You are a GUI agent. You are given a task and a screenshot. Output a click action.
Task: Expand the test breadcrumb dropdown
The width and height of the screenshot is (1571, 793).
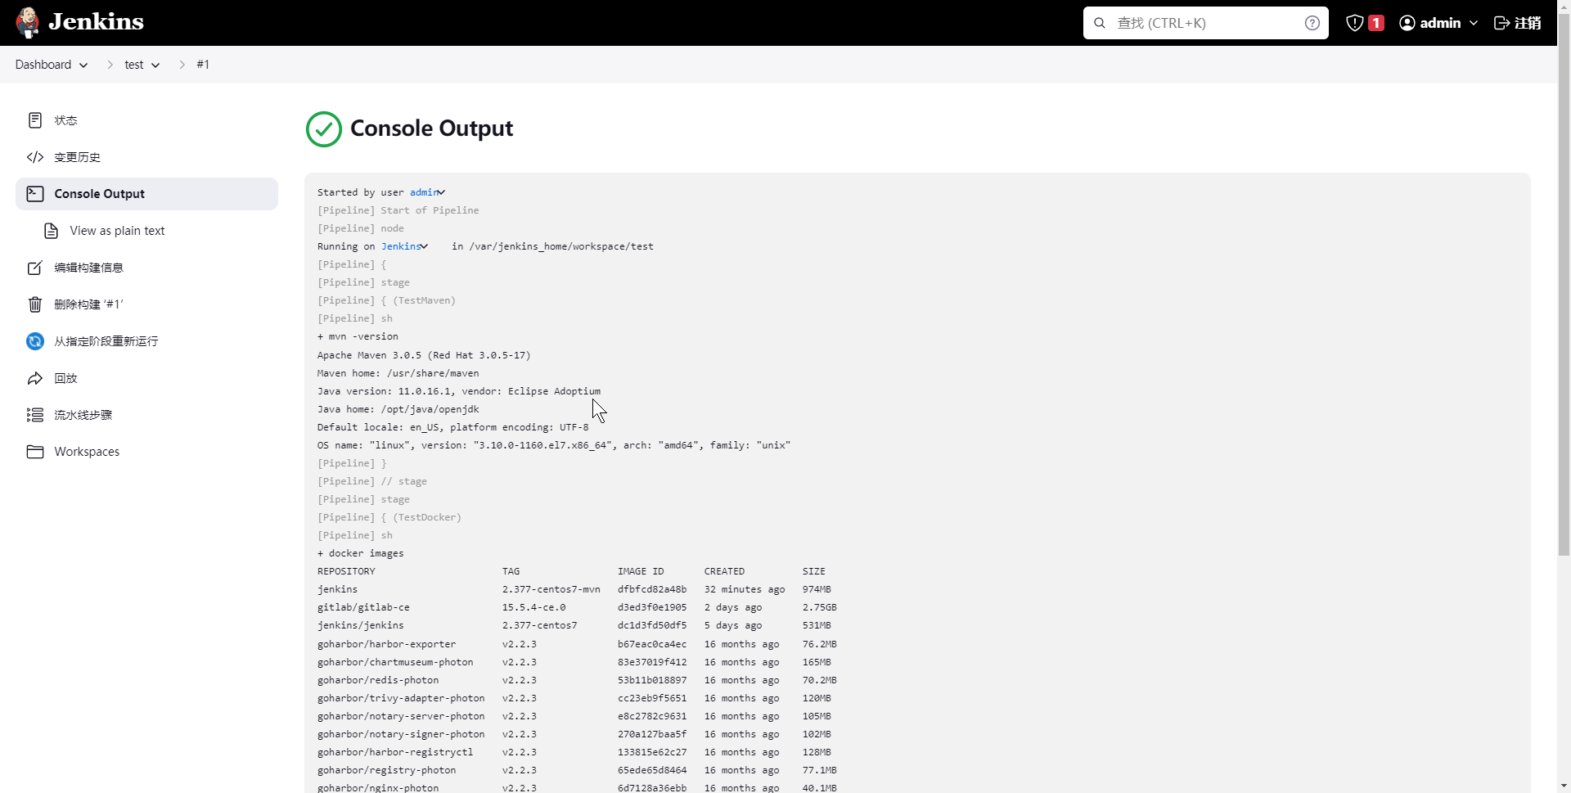pos(155,65)
